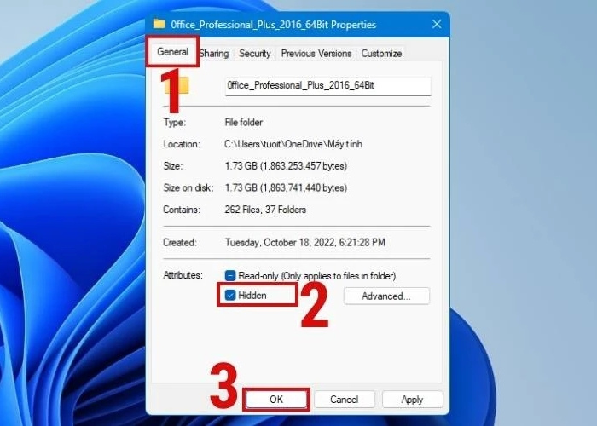Close the Properties dialog with the X

tap(437, 25)
